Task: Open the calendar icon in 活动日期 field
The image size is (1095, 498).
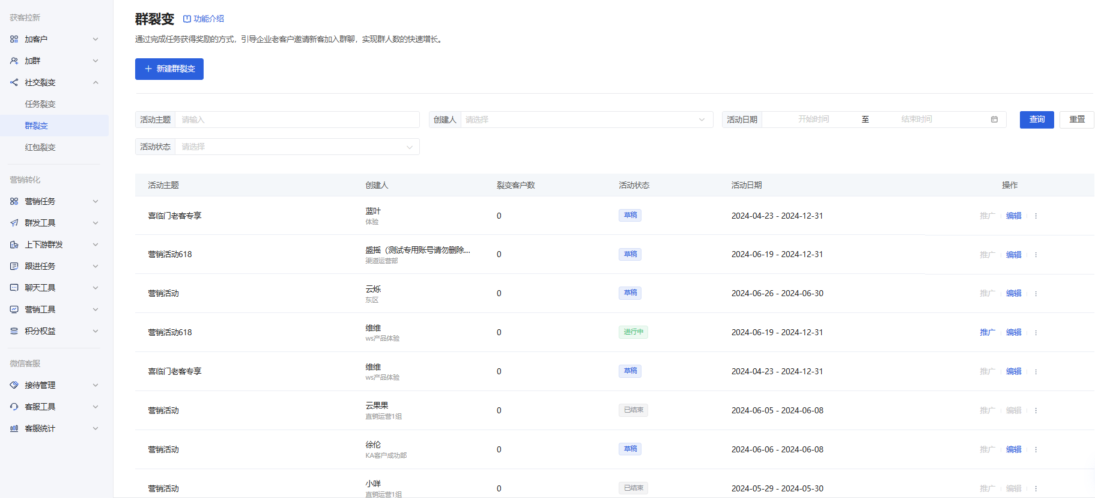Action: pyautogui.click(x=994, y=120)
